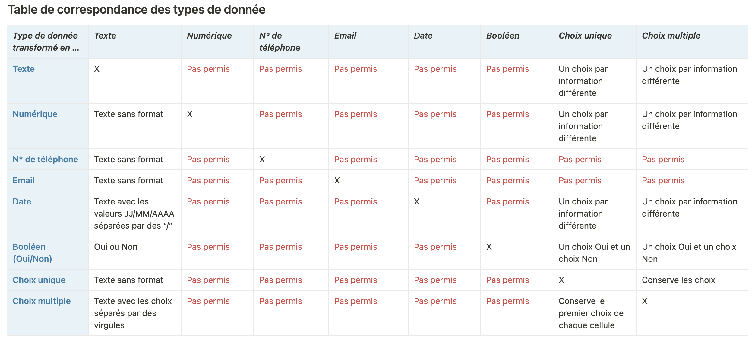Click the 'Texte' row header
The image size is (755, 342).
click(24, 69)
